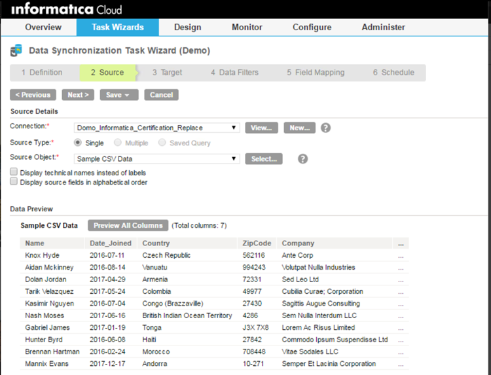Switch to the Configure tab
Viewport: 491px width, 375px height.
(x=312, y=27)
